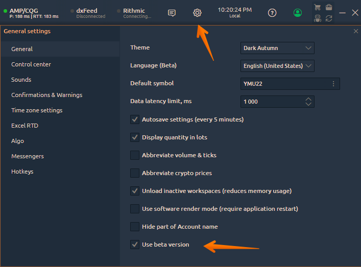Increase the Data latency limit value
The image size is (361, 267).
point(308,99)
